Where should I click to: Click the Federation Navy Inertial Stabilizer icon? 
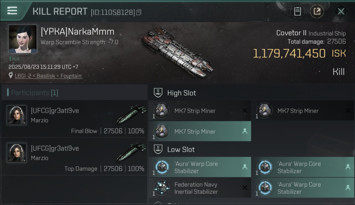pyautogui.click(x=161, y=188)
